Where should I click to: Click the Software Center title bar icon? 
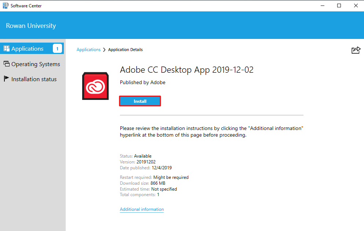click(5, 6)
